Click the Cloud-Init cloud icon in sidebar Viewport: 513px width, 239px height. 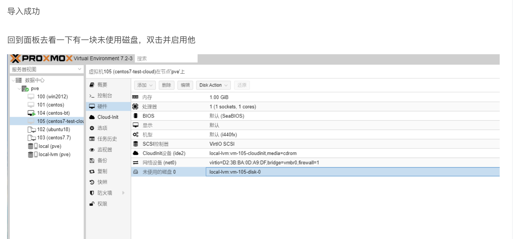point(92,117)
